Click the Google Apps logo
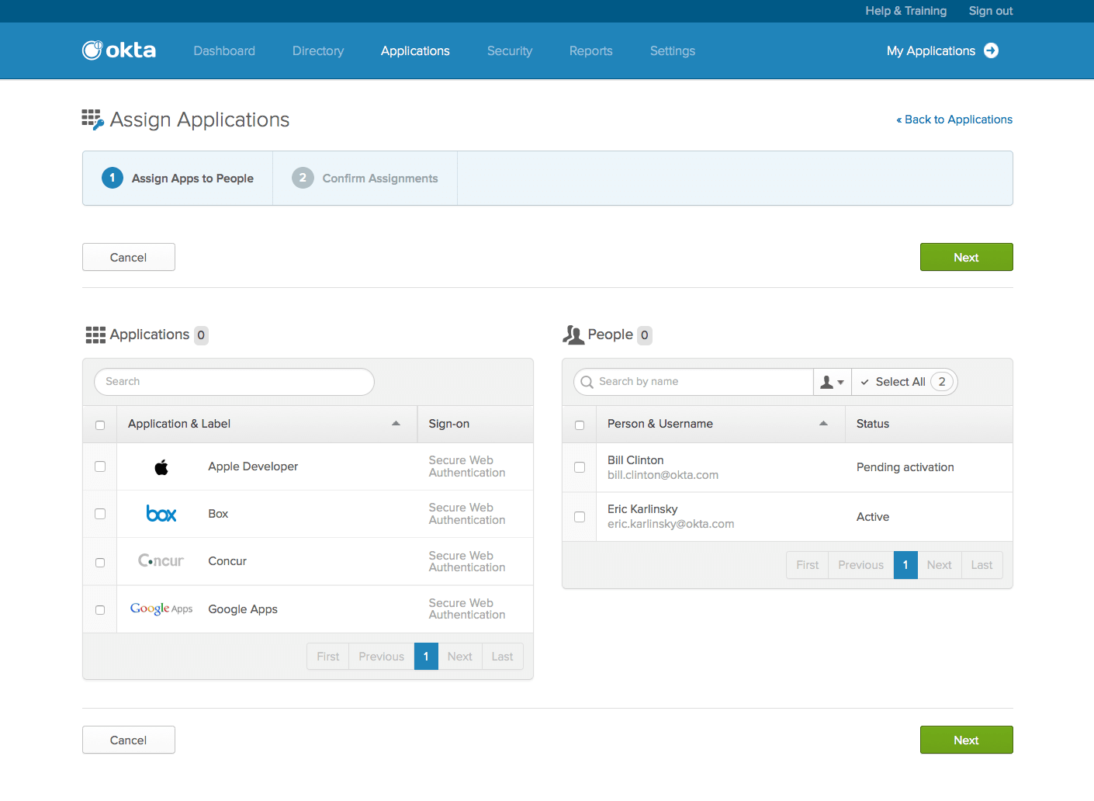The width and height of the screenshot is (1094, 801). pos(161,609)
